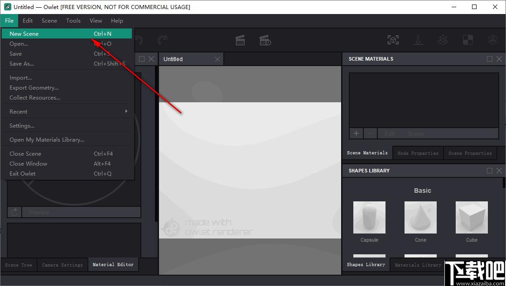Click the clapperboard with clock icon
Image resolution: width=506 pixels, height=286 pixels.
[265, 40]
